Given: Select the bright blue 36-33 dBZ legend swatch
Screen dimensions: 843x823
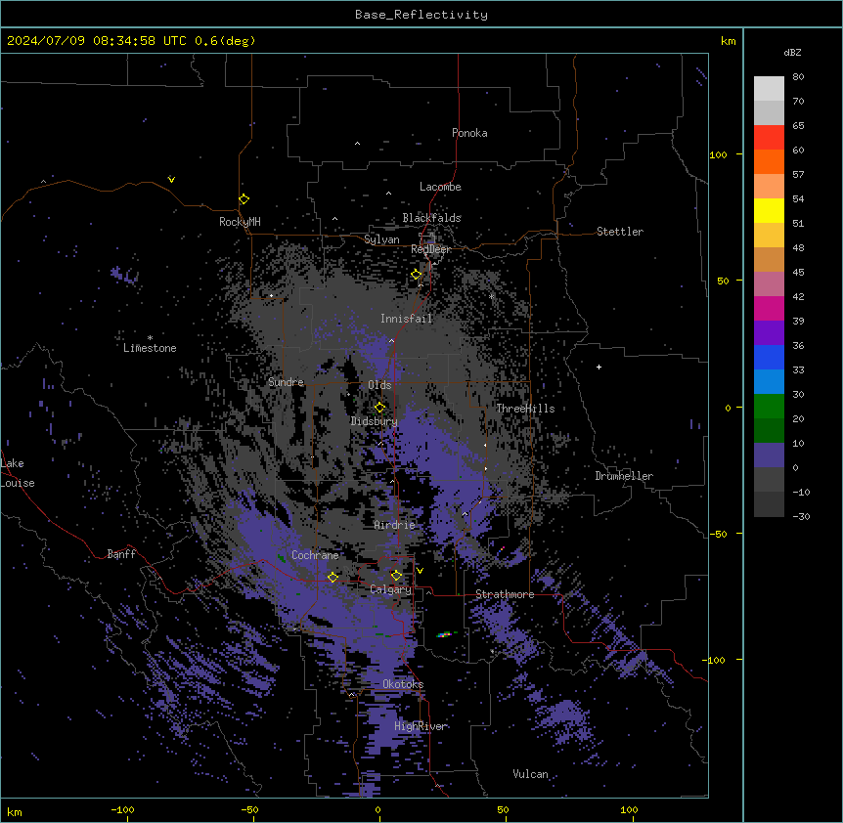Looking at the screenshot, I should tap(769, 358).
